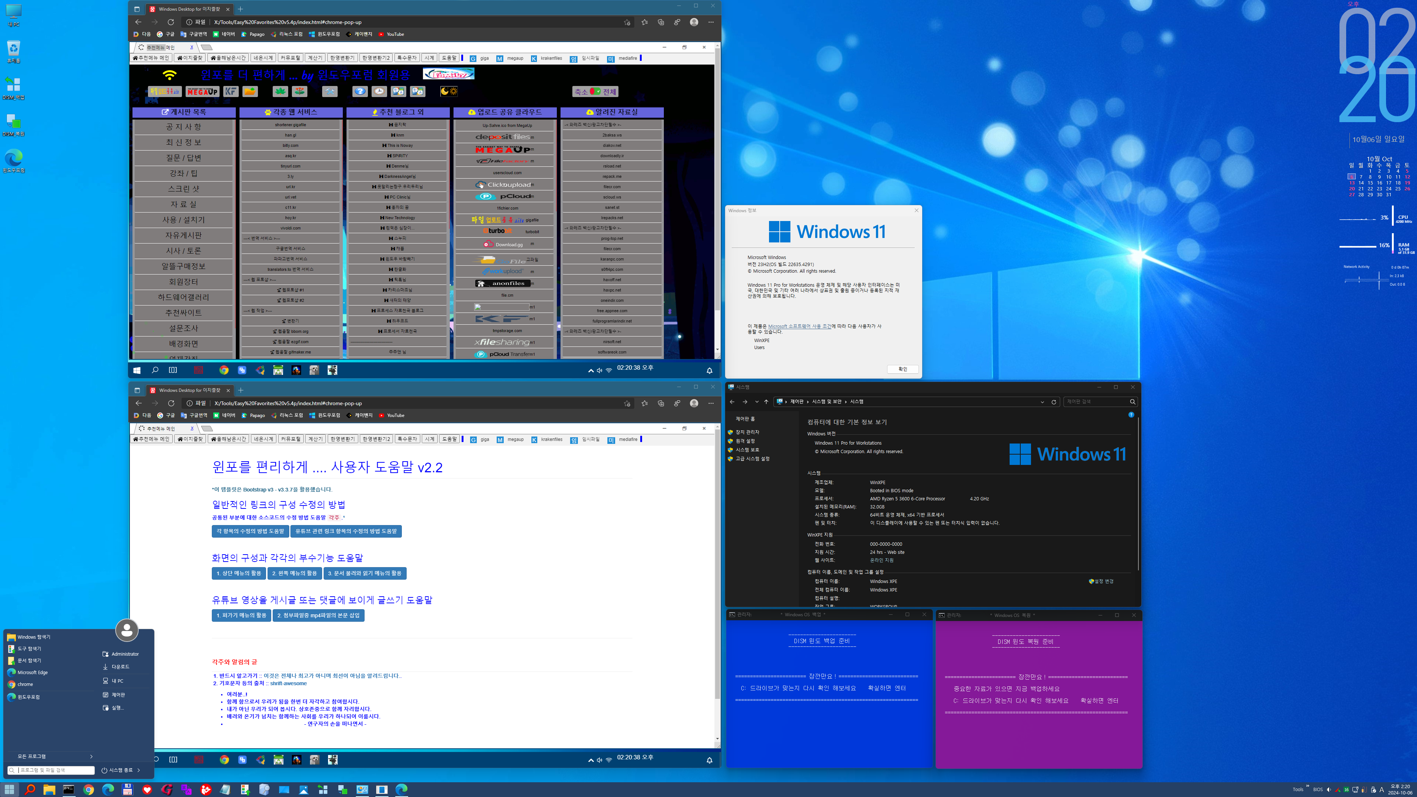
Task: Click scroll-down arrow in top Edge page
Action: tap(717, 350)
